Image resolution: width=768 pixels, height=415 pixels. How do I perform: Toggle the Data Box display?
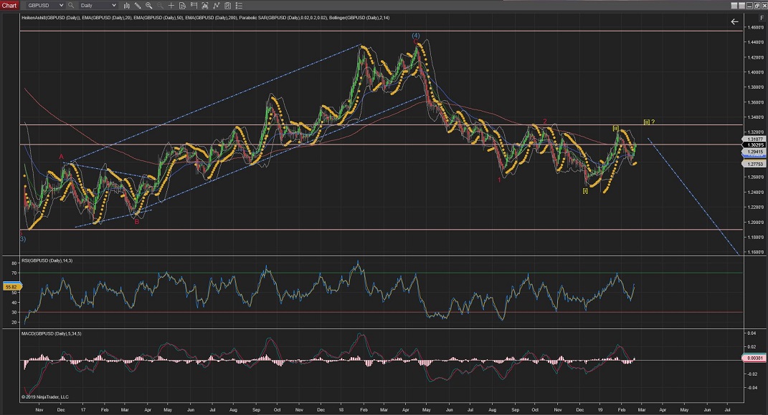click(181, 5)
